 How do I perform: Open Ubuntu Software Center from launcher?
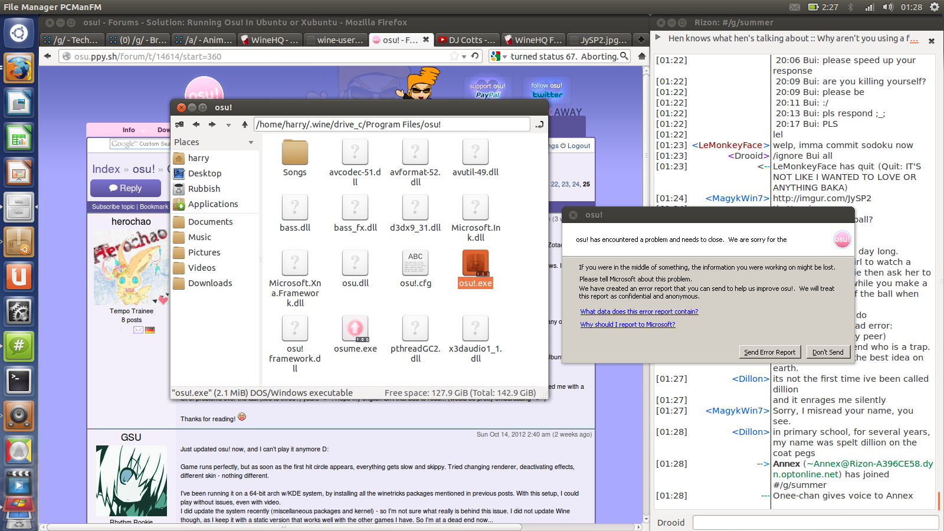pyautogui.click(x=19, y=242)
